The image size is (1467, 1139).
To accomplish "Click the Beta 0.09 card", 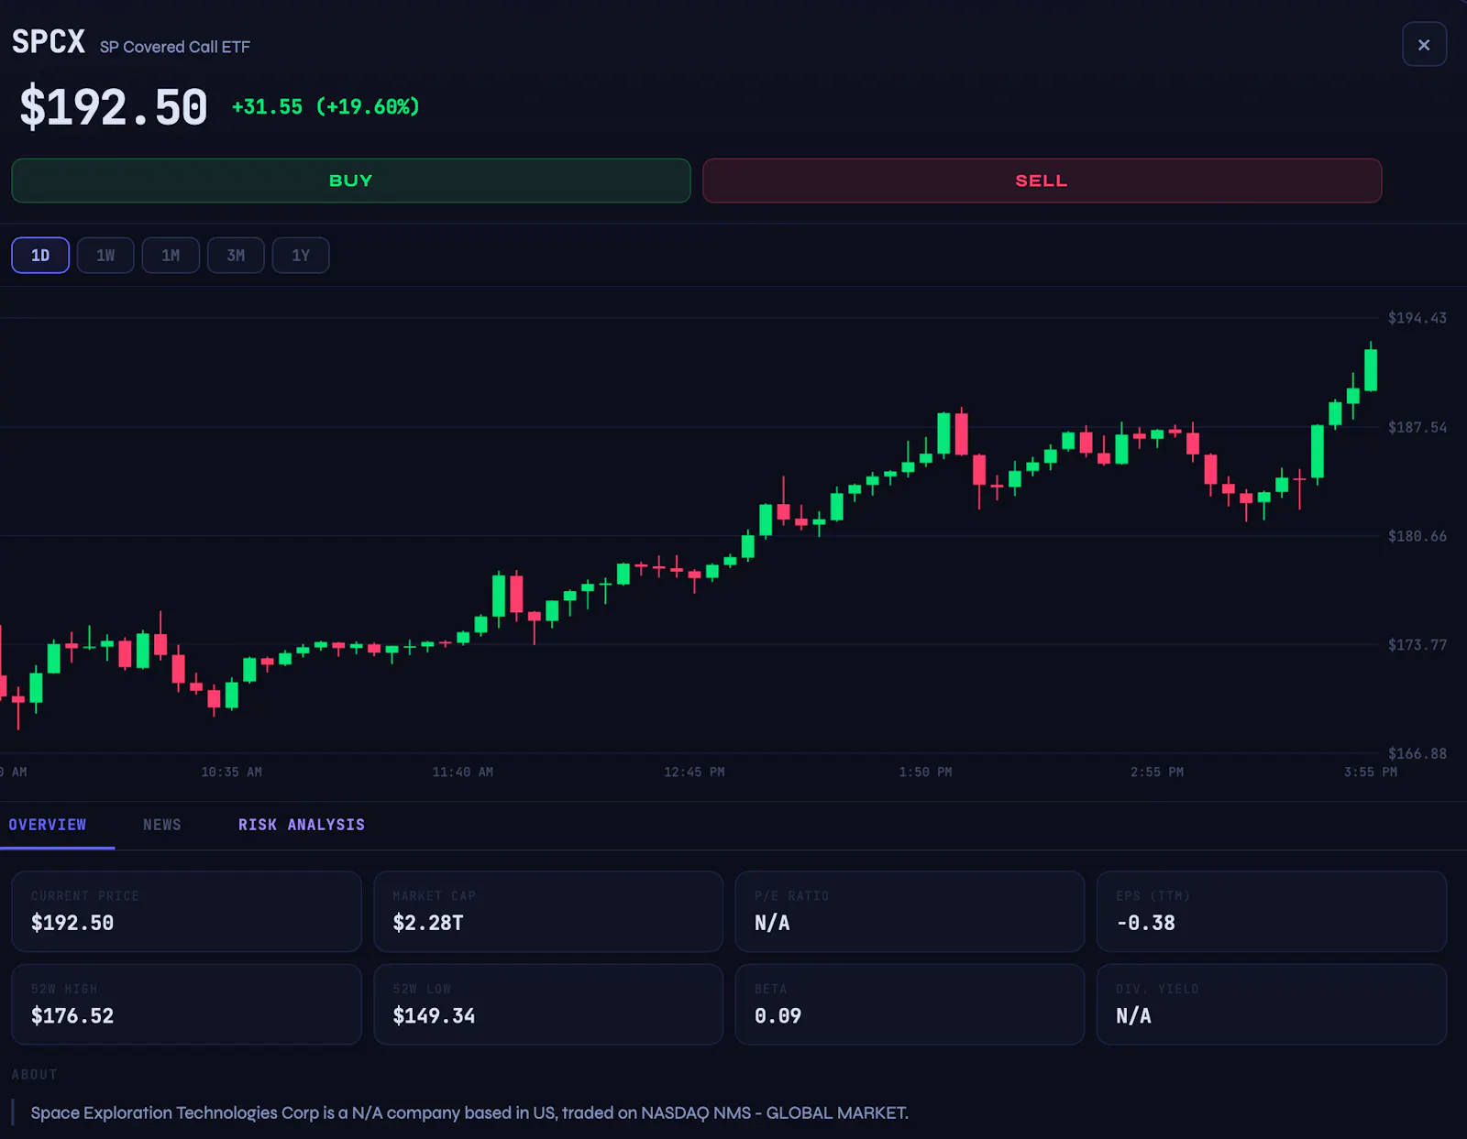I will pyautogui.click(x=910, y=1004).
